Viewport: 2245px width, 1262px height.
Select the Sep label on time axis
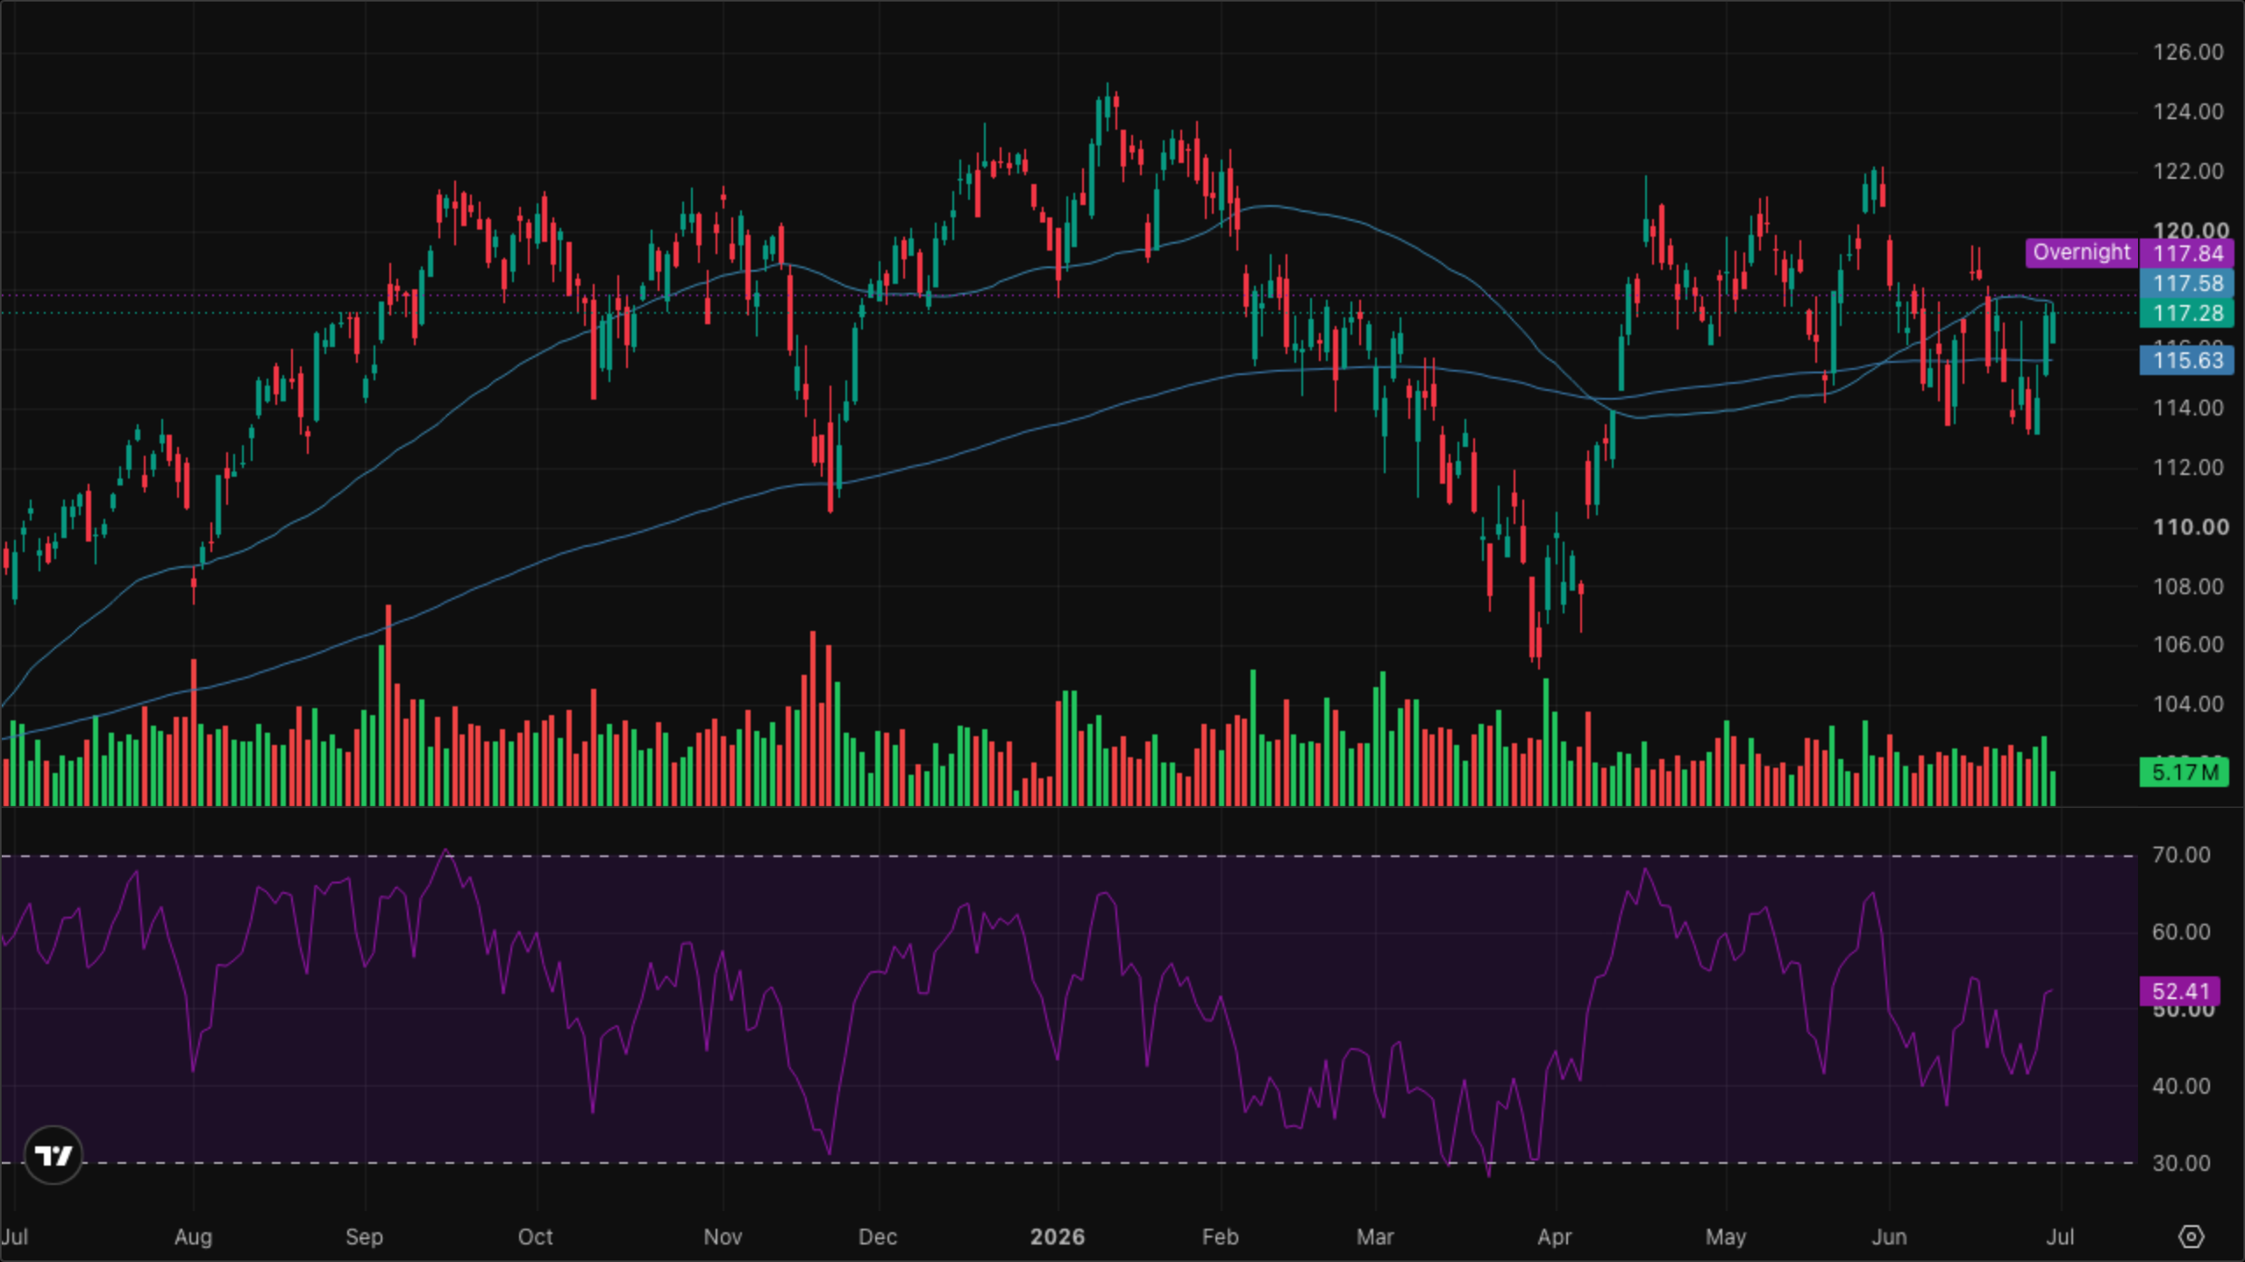(x=364, y=1237)
